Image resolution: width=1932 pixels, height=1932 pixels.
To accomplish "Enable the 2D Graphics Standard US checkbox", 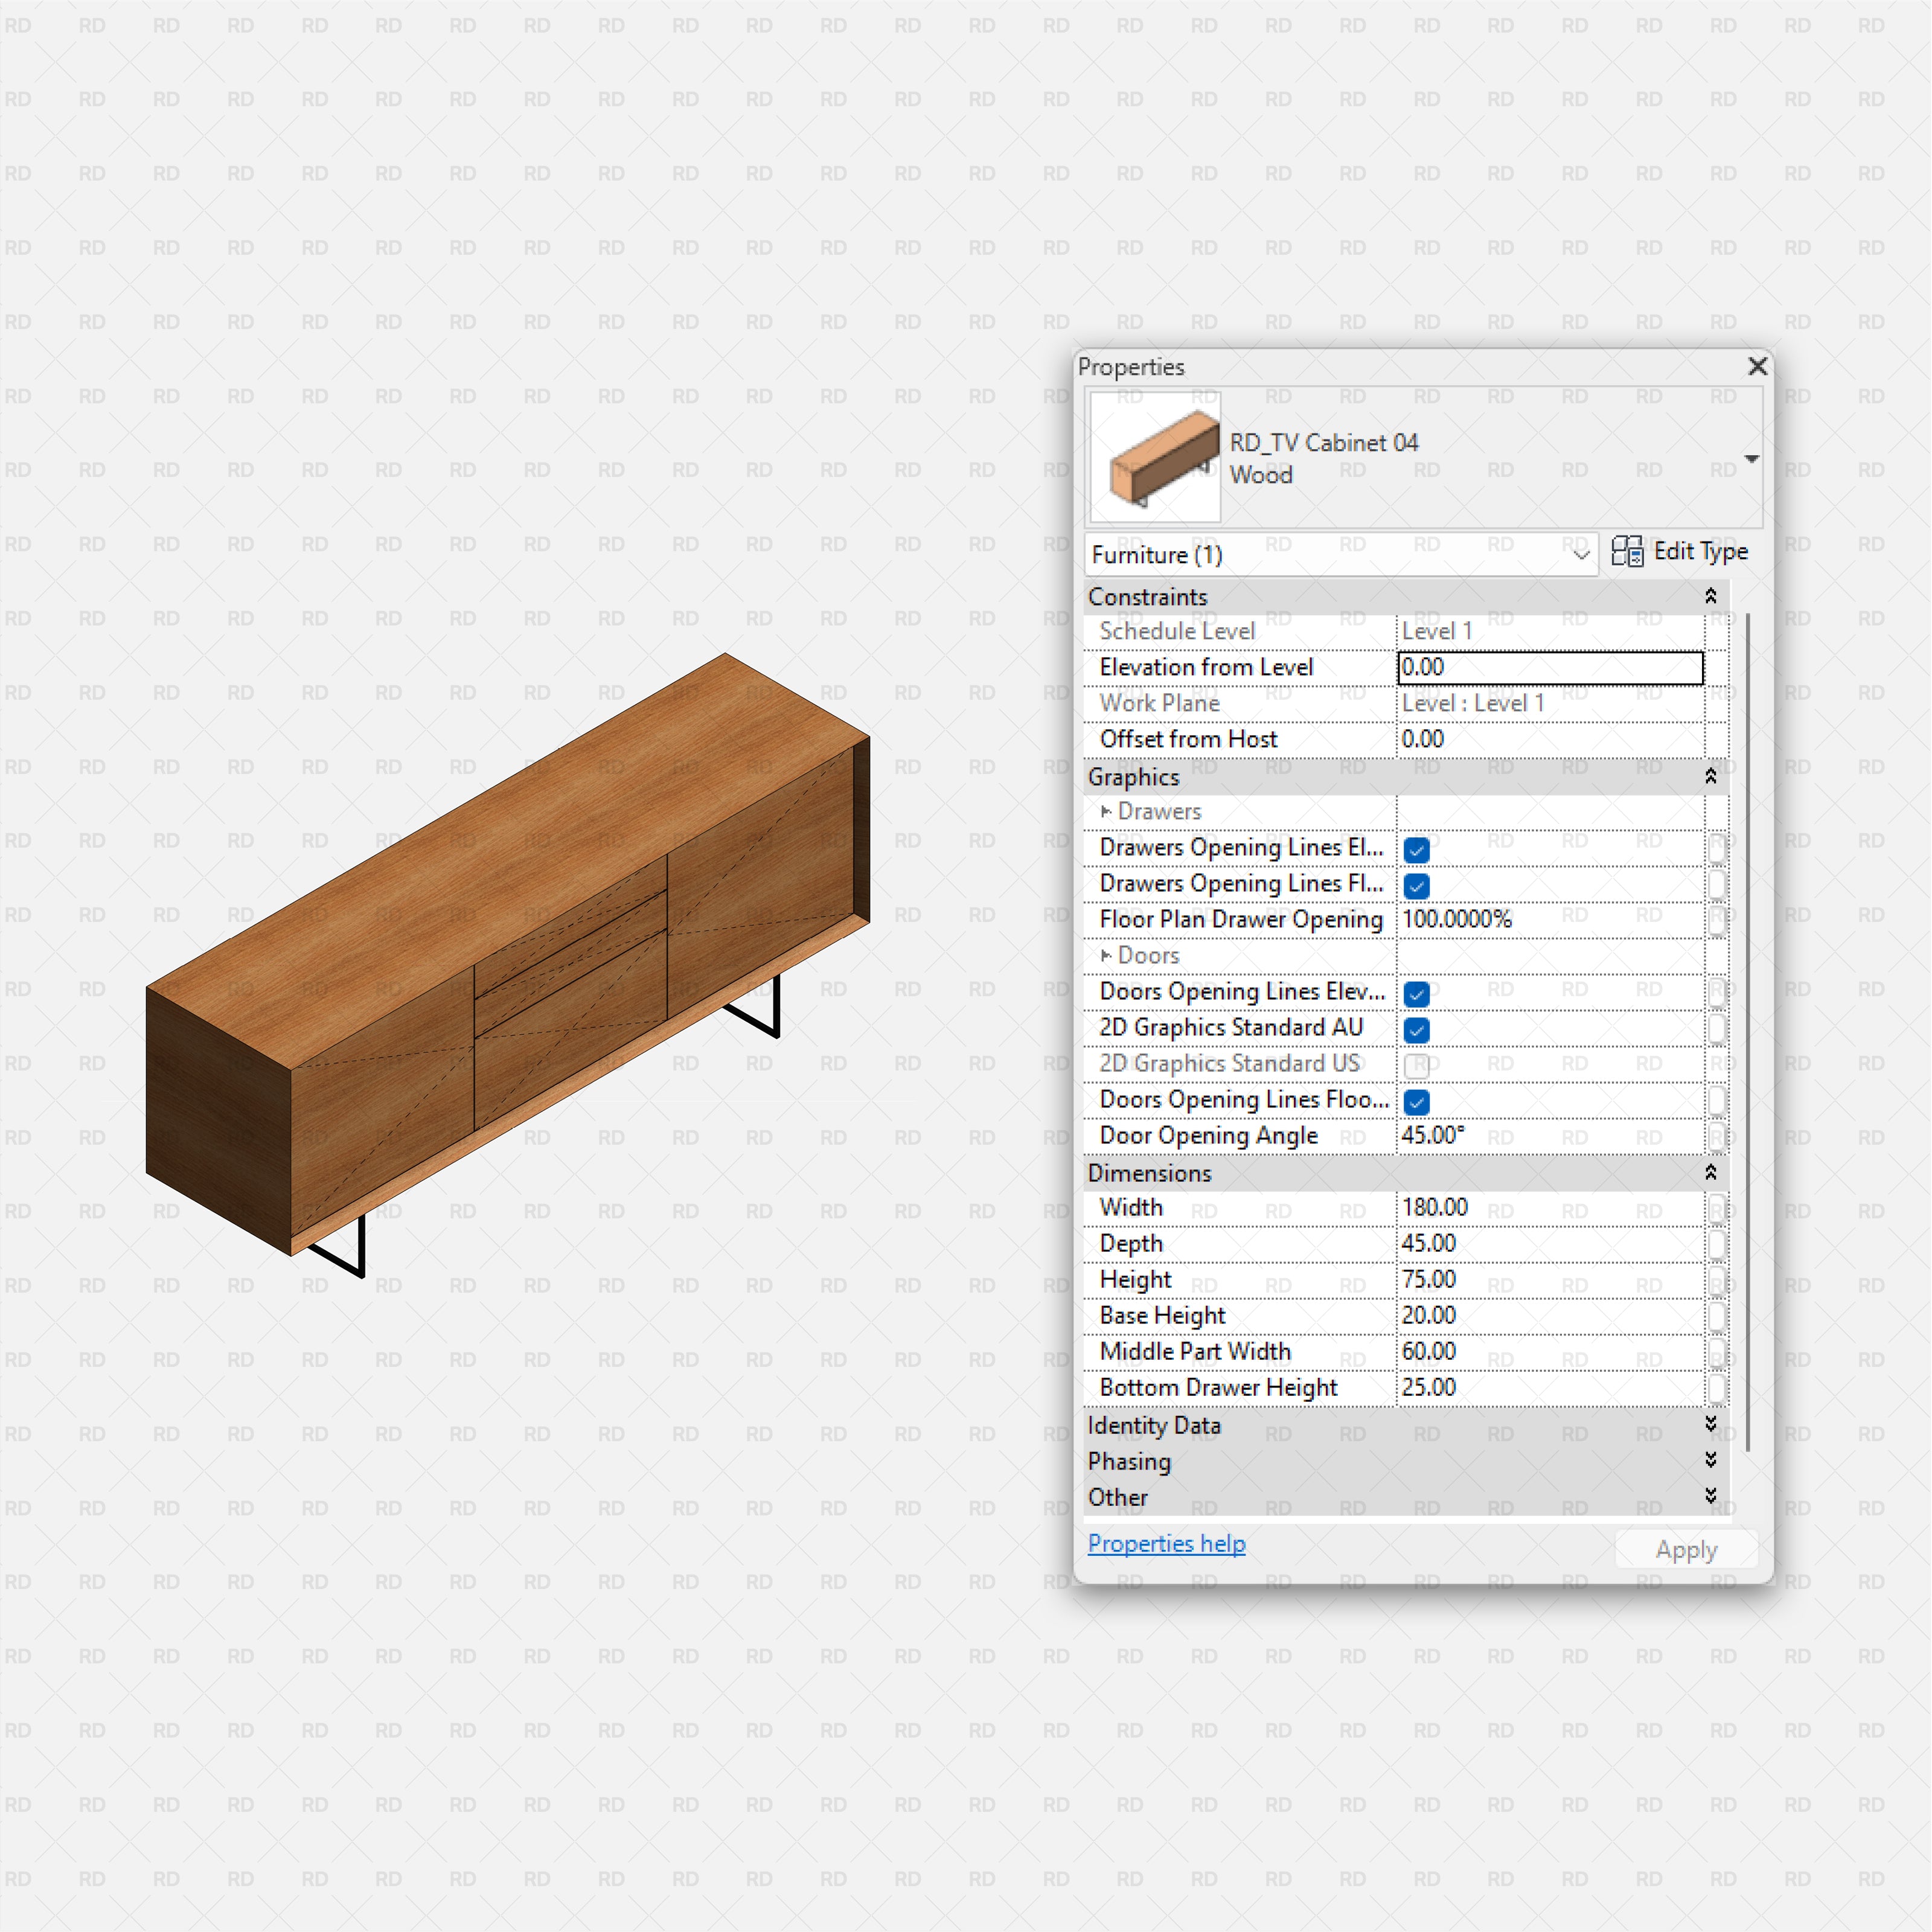I will pos(1417,1065).
